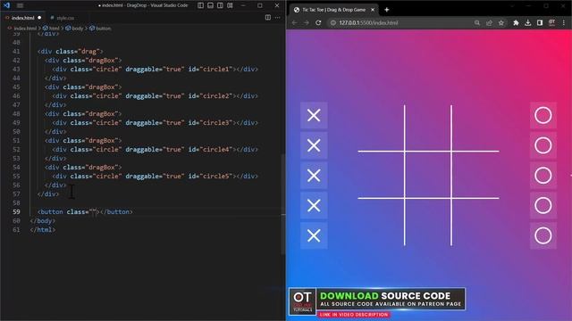The height and width of the screenshot is (321, 572).
Task: Click the 127.0.0.1:5500 address bar
Action: click(x=368, y=22)
